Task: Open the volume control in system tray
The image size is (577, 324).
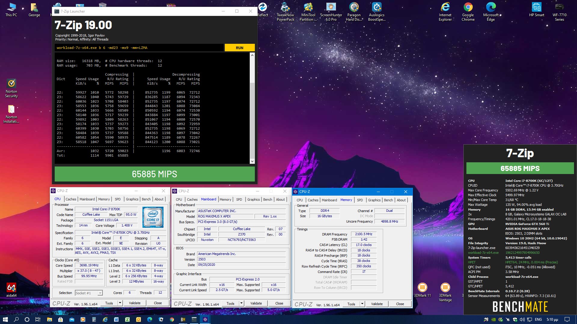Action: tap(522, 319)
